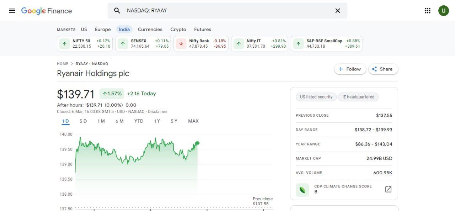Click the Google Finance logo

click(x=47, y=11)
